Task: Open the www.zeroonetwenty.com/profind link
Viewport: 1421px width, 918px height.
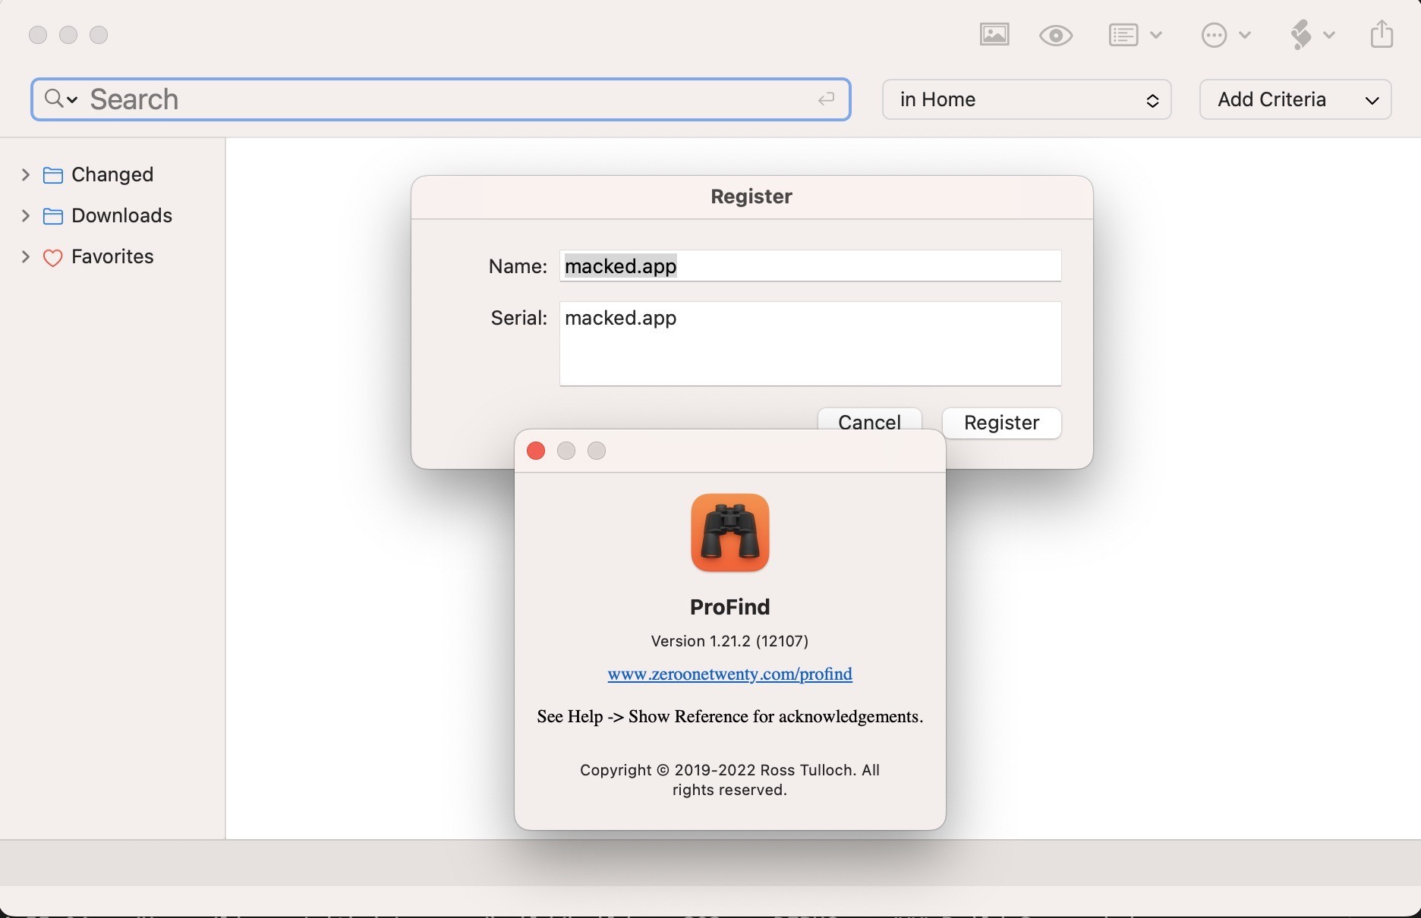Action: click(729, 674)
